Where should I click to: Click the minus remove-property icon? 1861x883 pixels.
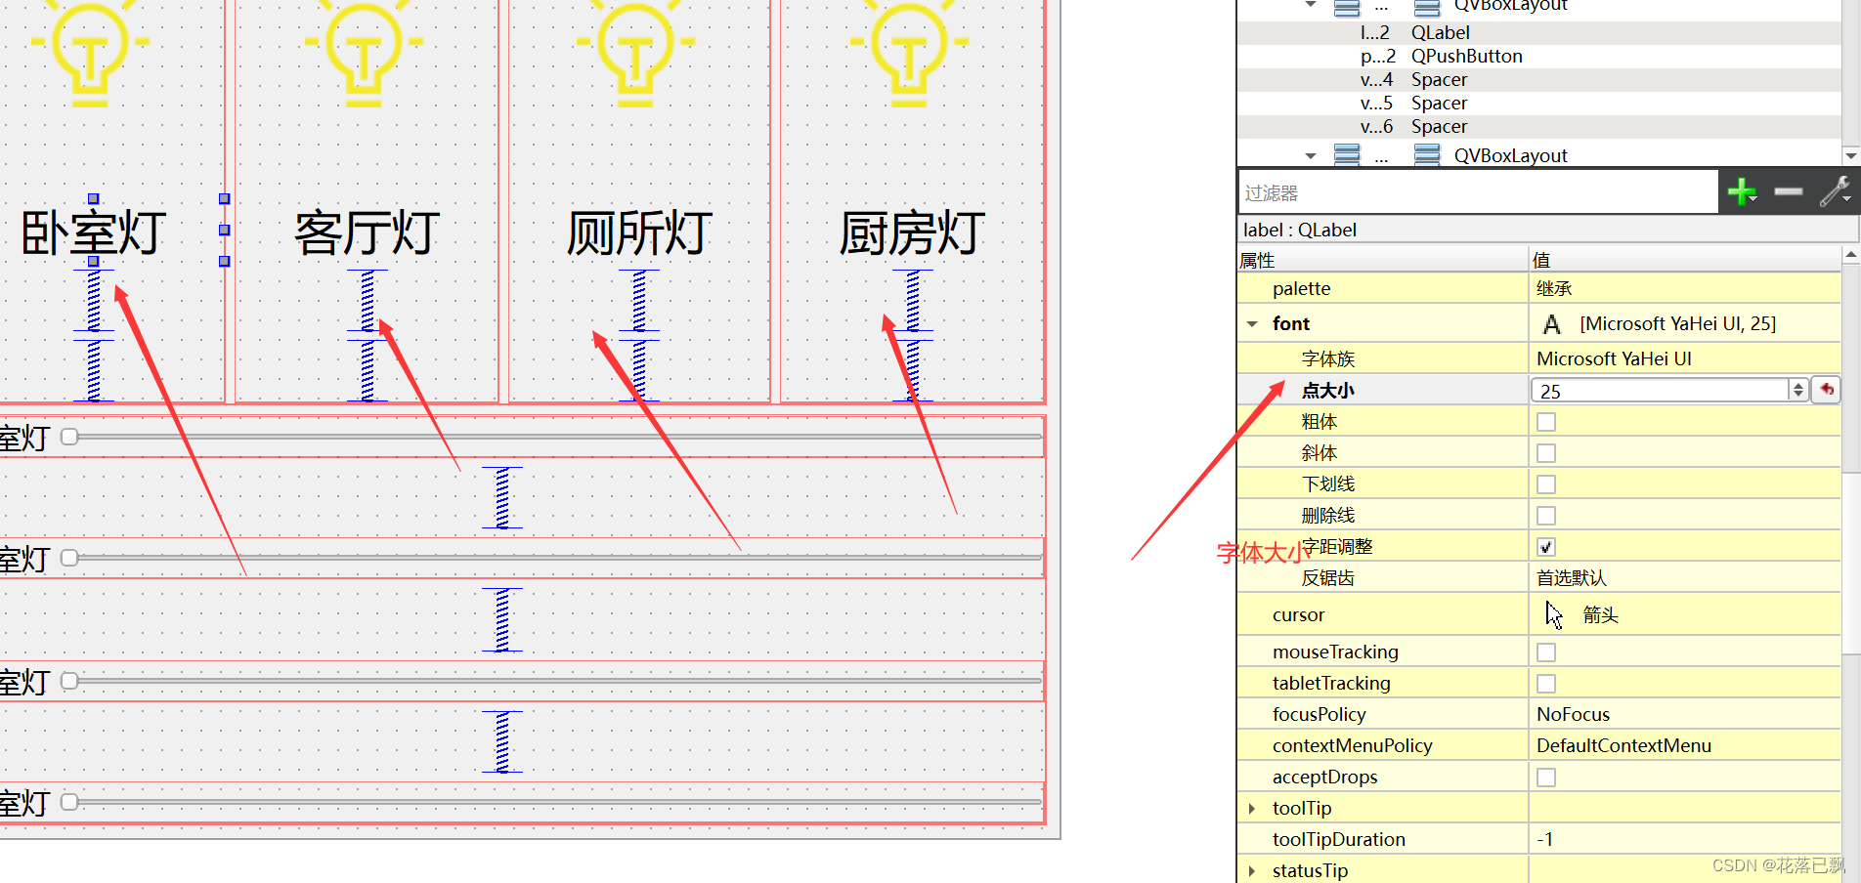pos(1789,191)
